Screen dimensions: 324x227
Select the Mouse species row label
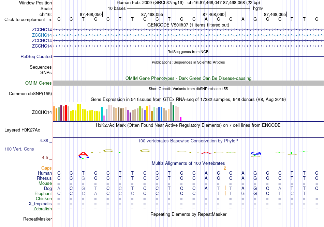[45, 184]
